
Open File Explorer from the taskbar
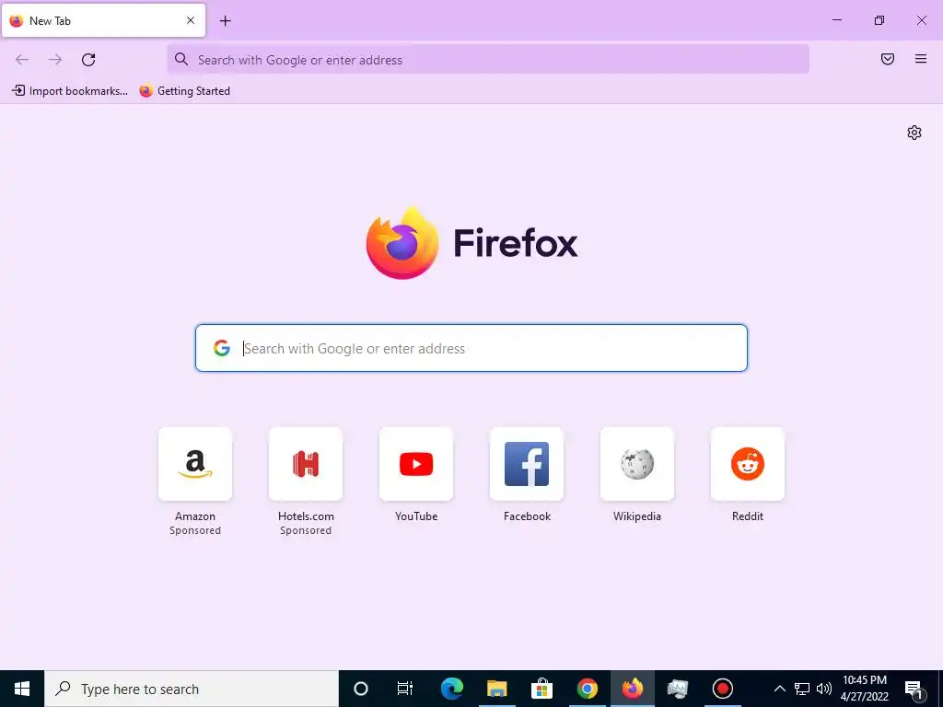(x=496, y=689)
